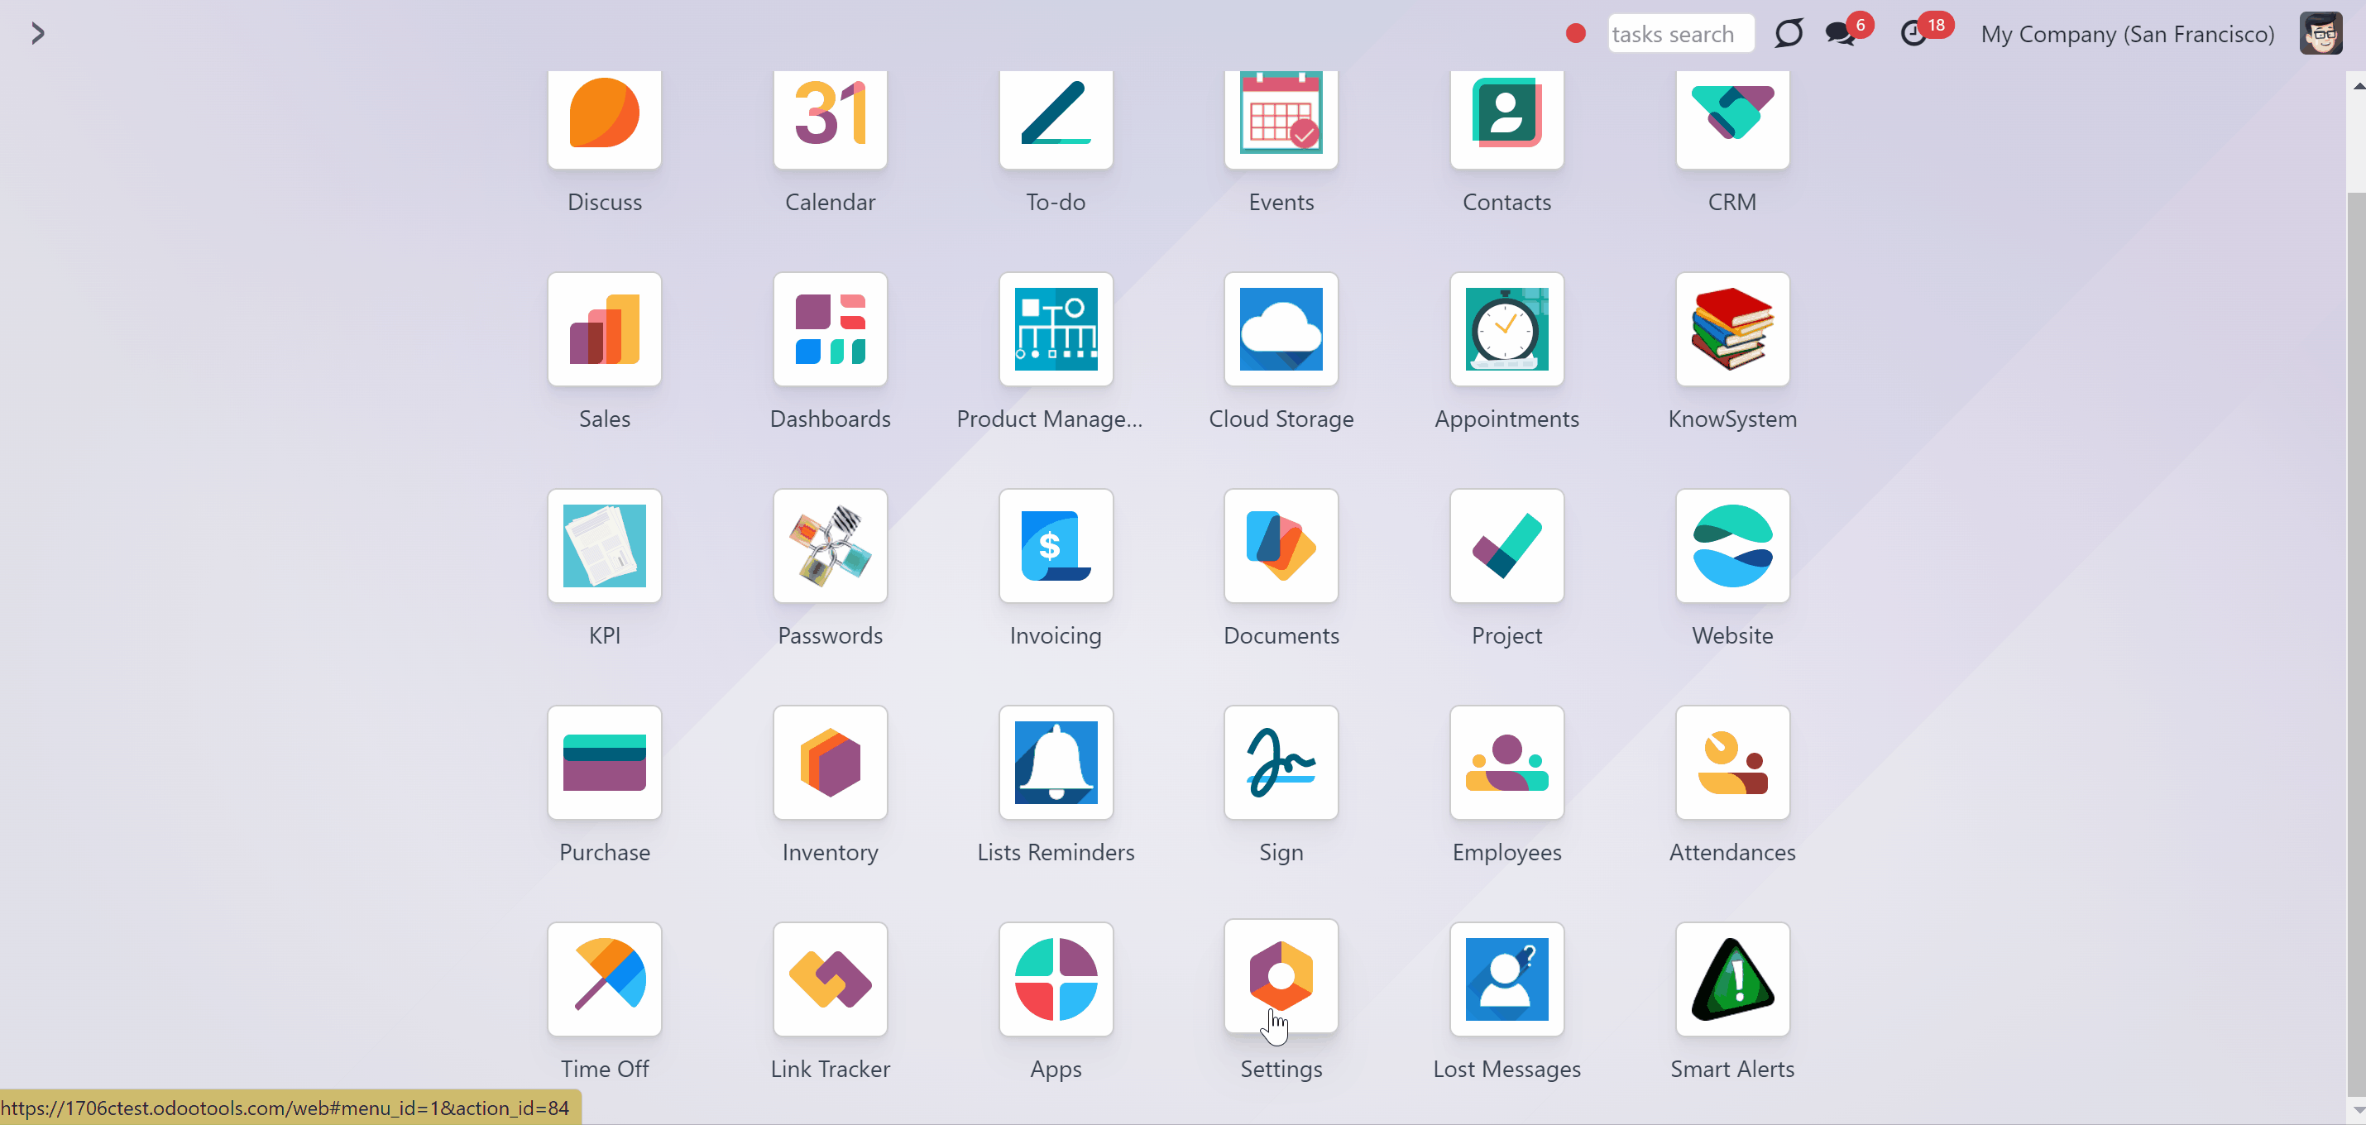Open the Inventory app
This screenshot has width=2366, height=1125.
point(831,764)
